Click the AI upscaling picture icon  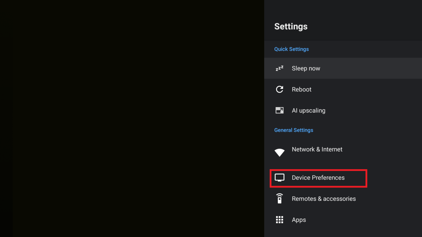(x=280, y=111)
